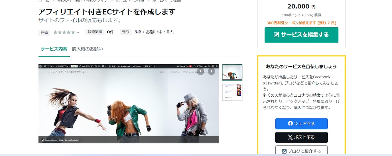Click the 残り label

click(x=126, y=32)
